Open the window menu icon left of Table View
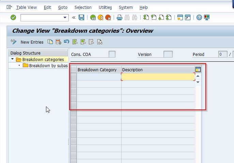This screenshot has height=163, width=234. [x=9, y=7]
